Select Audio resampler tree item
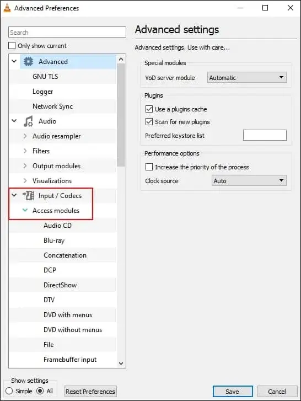Viewport: 301px width, 401px height. tap(56, 136)
